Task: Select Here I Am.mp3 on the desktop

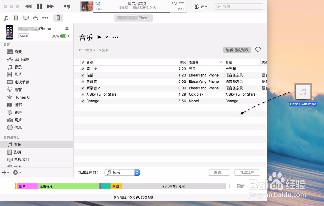Action: coord(303,95)
